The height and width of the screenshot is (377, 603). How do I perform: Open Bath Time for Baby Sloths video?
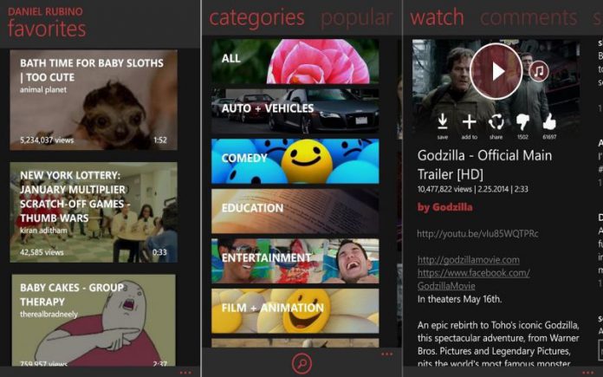[94, 100]
